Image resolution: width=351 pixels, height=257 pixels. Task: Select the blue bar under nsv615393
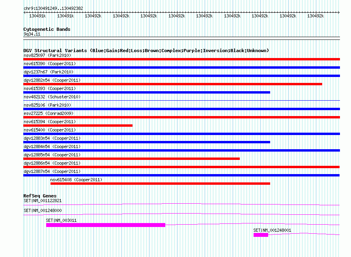[x=147, y=92]
